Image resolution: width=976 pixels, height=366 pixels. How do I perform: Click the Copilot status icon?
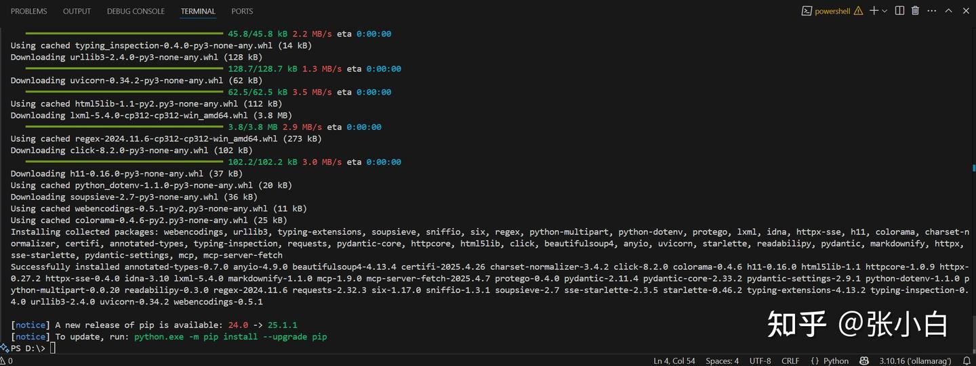(x=864, y=361)
